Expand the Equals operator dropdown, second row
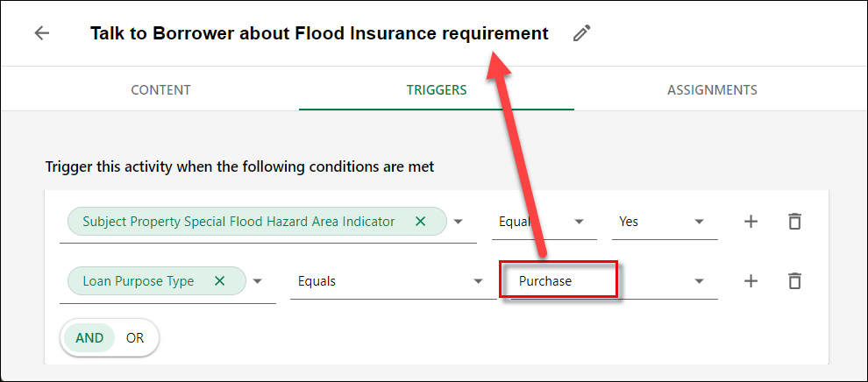The image size is (868, 382). point(393,282)
